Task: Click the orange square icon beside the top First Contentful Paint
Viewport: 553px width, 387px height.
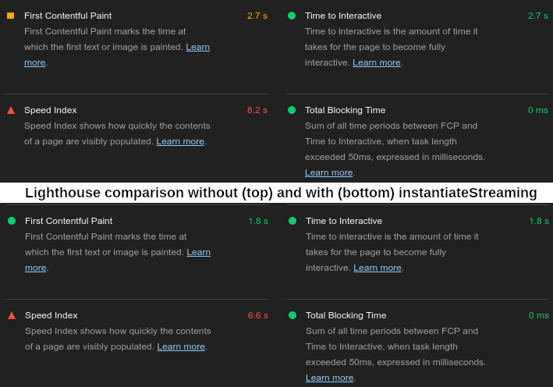Action: 11,16
